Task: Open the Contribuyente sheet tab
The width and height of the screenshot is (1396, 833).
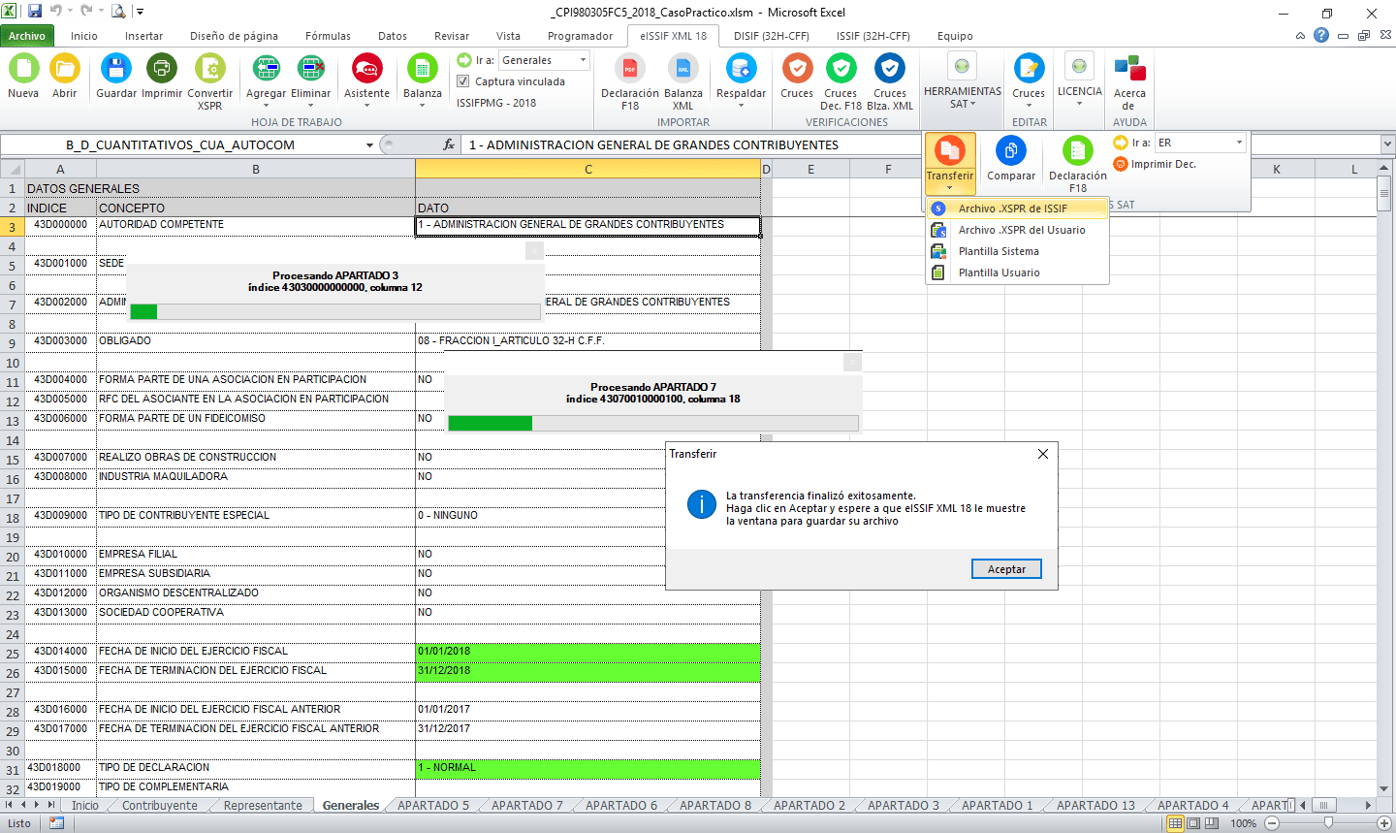Action: pyautogui.click(x=159, y=806)
